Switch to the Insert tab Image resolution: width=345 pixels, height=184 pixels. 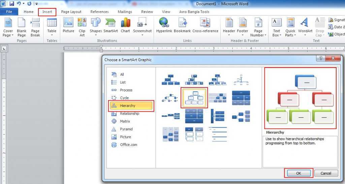pos(47,12)
